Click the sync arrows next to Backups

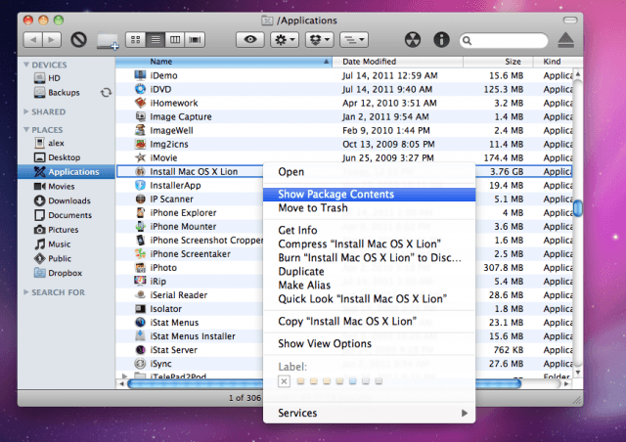pyautogui.click(x=106, y=93)
